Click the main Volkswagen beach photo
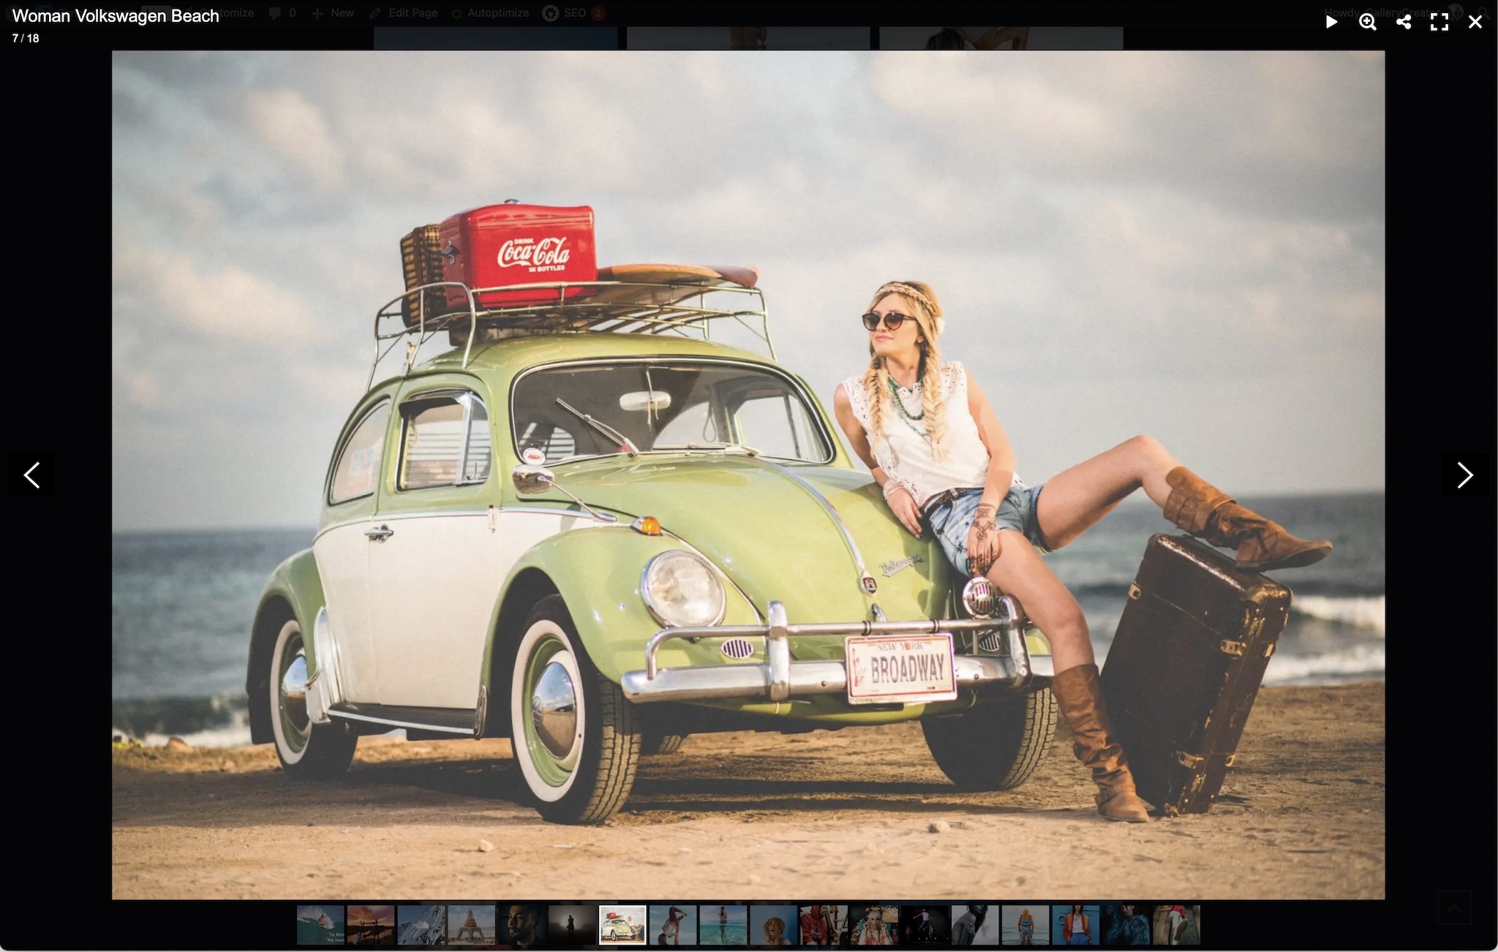 coord(748,475)
